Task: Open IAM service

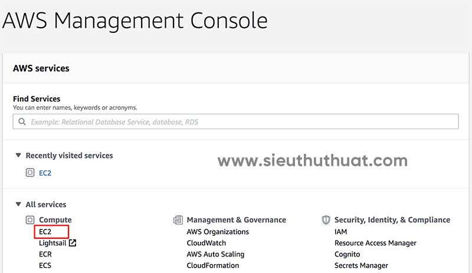Action: [x=341, y=232]
